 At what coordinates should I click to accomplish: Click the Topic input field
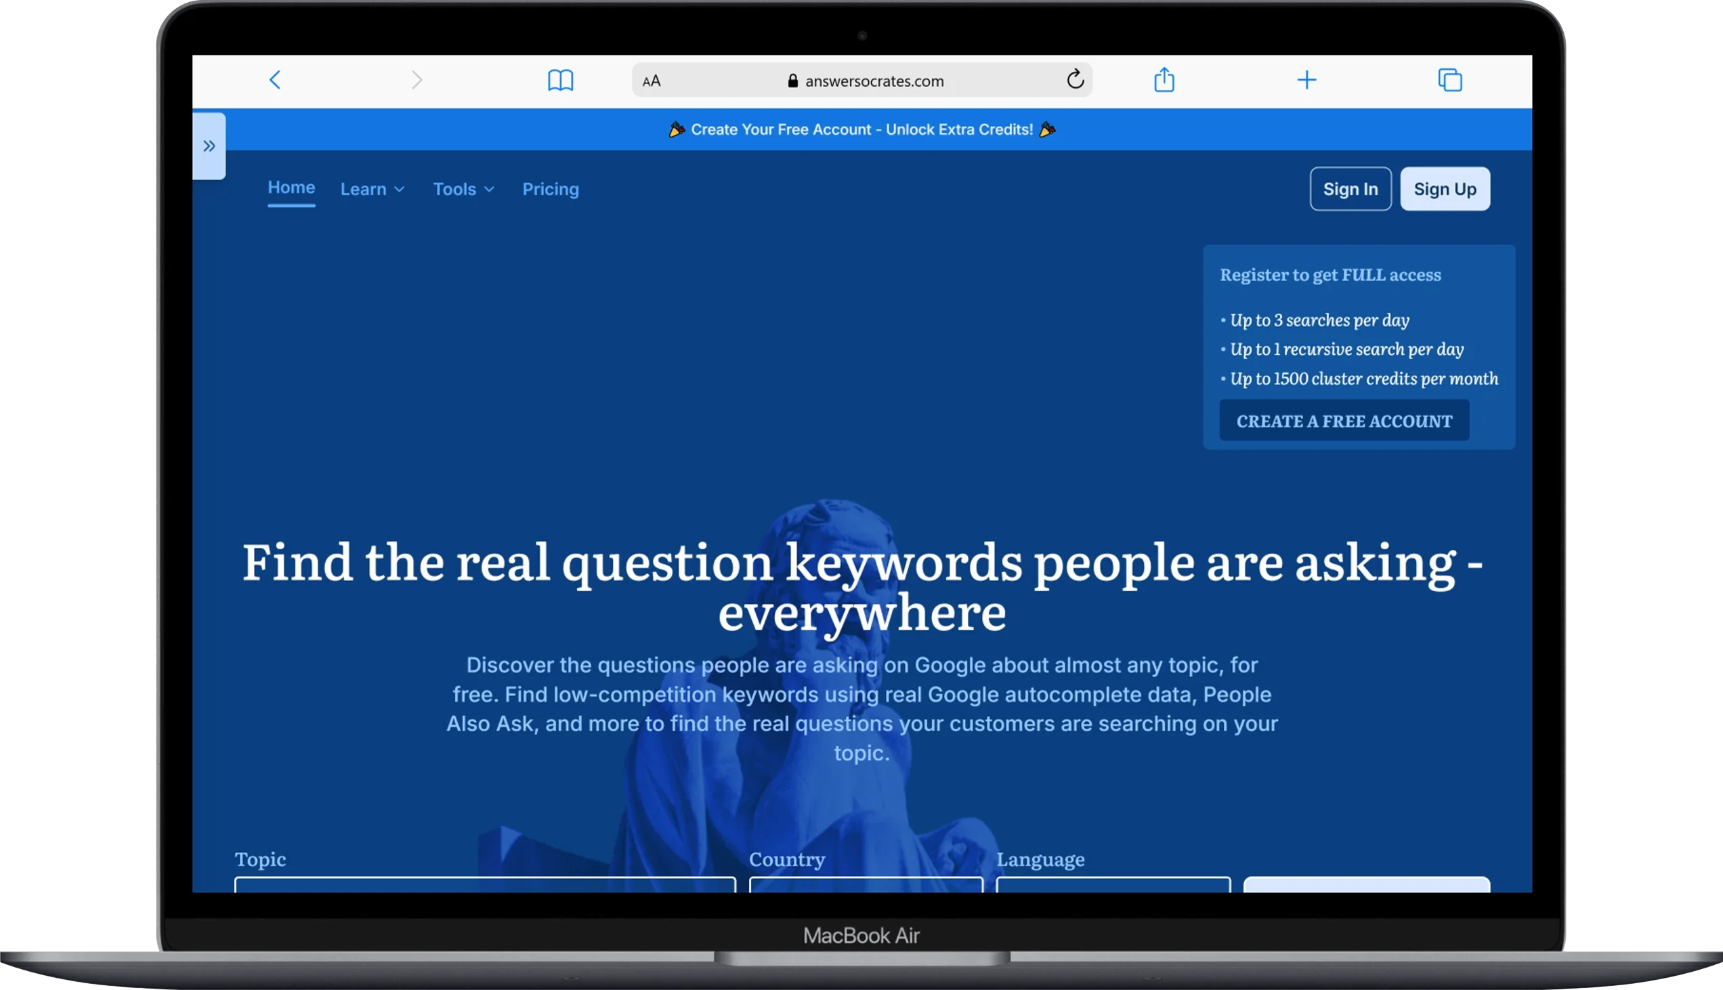[x=485, y=884]
